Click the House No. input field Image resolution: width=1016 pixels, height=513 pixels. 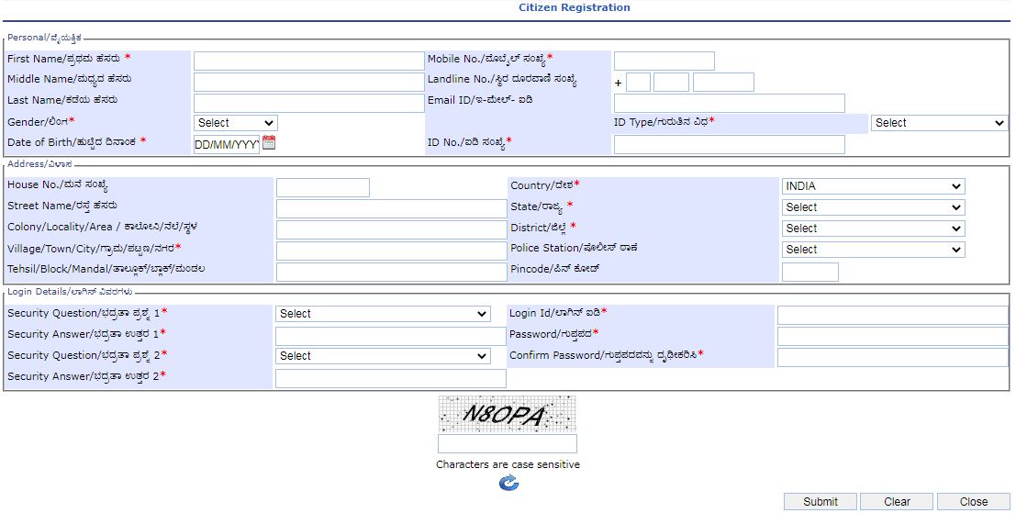323,188
